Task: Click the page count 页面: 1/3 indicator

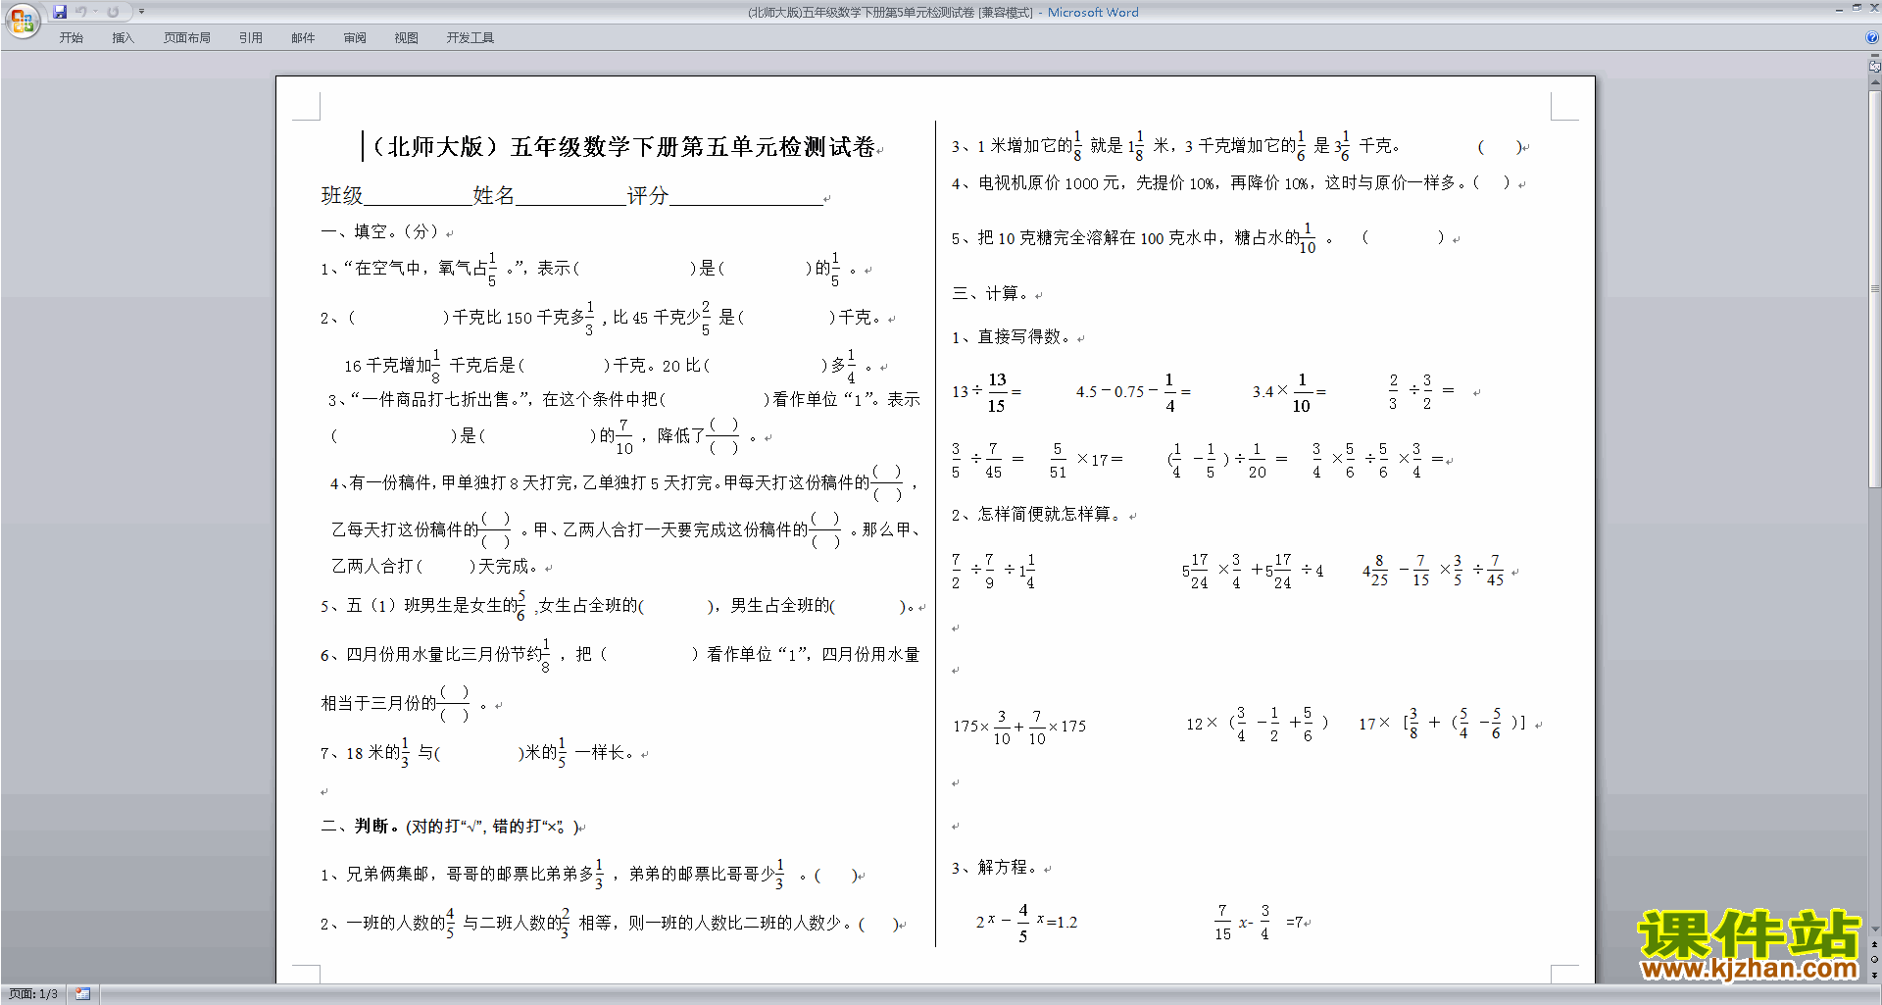Action: click(33, 994)
